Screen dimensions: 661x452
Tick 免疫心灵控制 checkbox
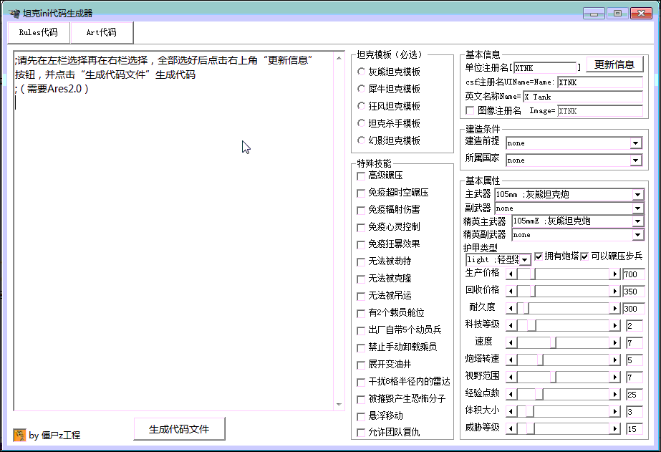[x=361, y=227]
